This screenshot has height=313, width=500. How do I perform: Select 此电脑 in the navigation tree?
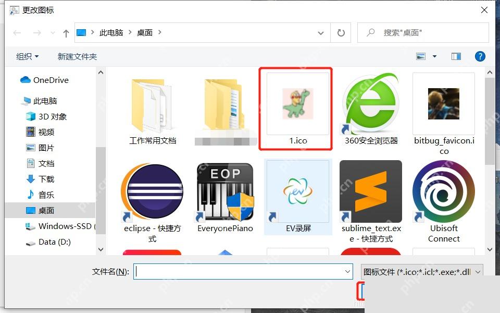(39, 101)
